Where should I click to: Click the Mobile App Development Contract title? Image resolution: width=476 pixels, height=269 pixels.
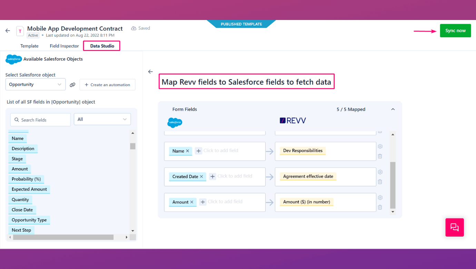click(x=75, y=29)
